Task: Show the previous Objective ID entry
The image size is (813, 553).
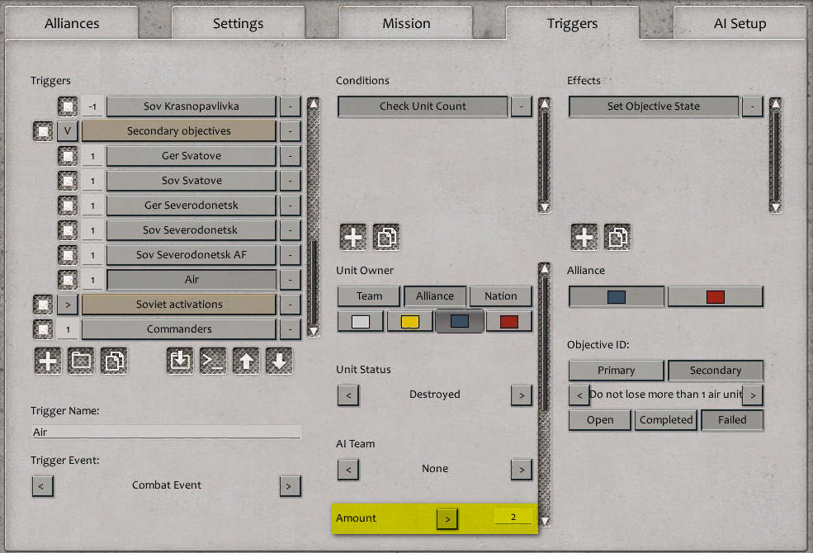Action: point(579,395)
